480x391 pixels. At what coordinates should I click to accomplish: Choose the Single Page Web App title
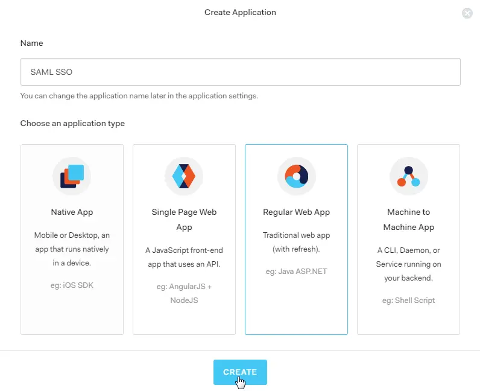(x=184, y=220)
